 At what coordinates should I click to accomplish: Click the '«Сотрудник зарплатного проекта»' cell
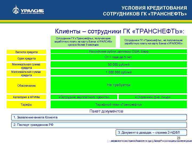coord(84,97)
